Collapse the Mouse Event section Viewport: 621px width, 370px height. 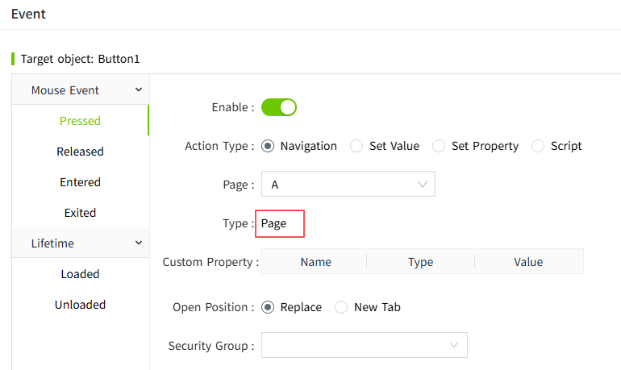(138, 89)
